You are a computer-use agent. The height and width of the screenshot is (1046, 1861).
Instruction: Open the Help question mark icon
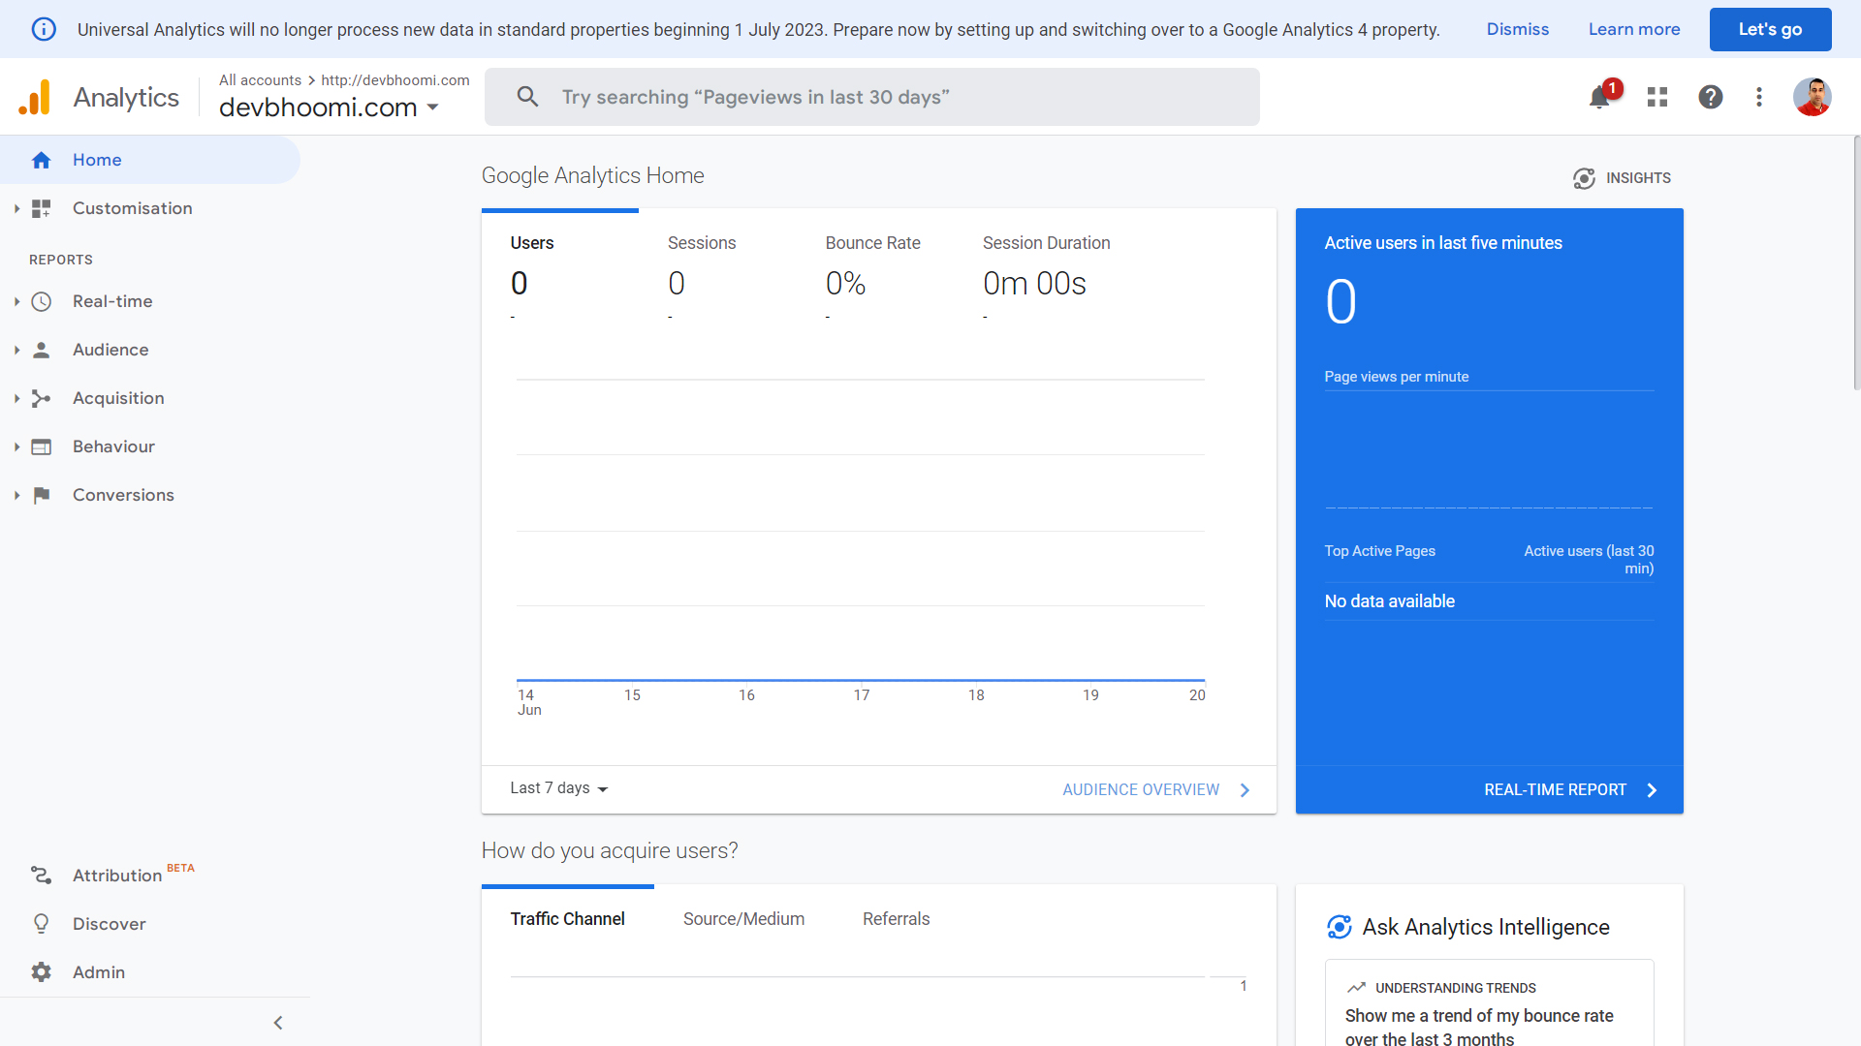[x=1711, y=97]
